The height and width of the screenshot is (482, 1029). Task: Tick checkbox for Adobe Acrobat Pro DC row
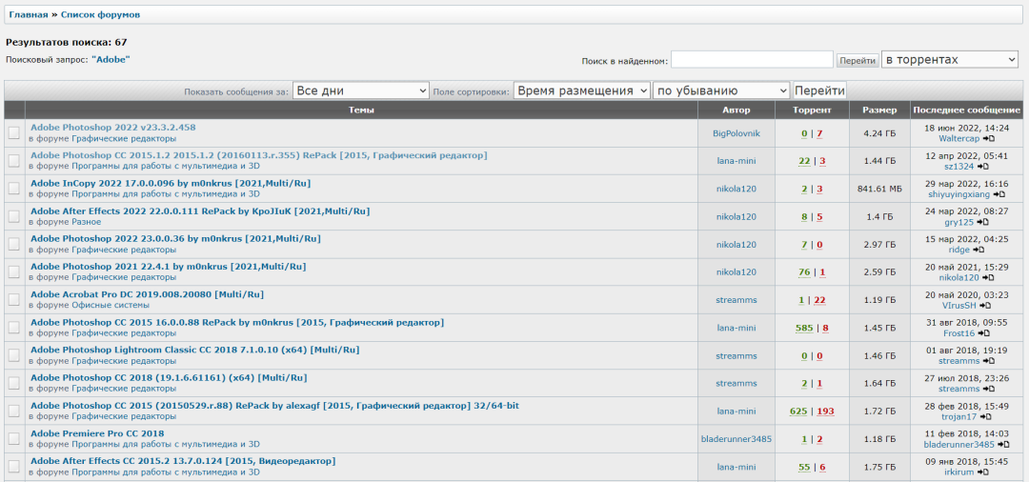click(x=13, y=300)
